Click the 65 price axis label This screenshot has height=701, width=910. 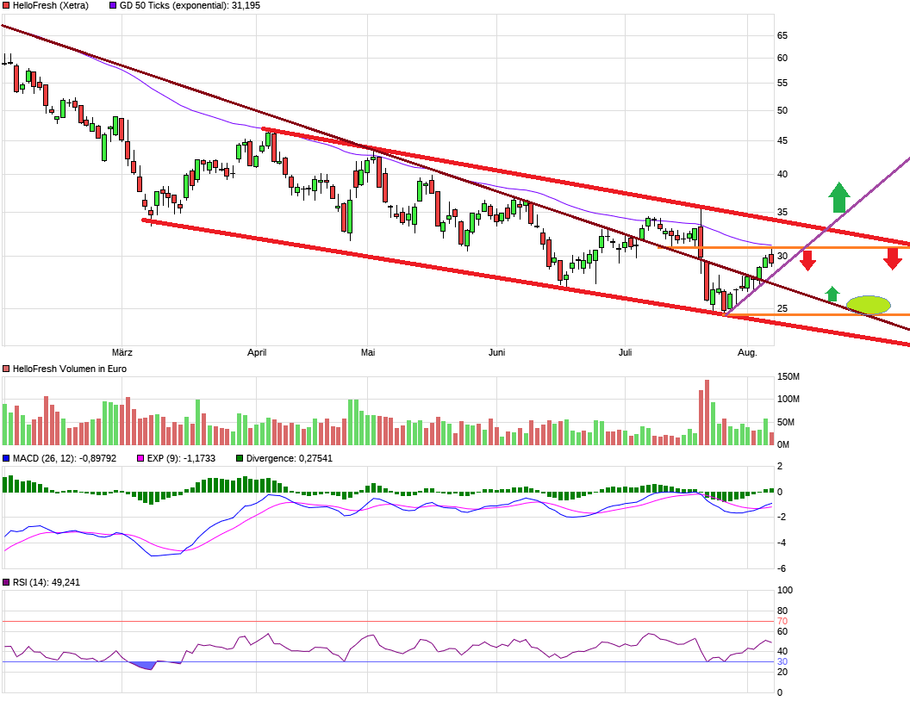click(782, 36)
